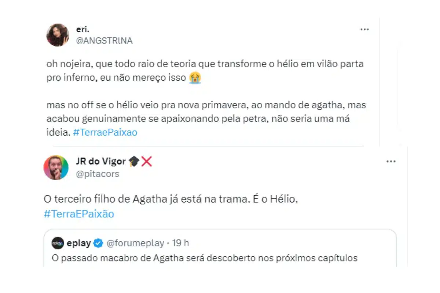Click the crying face emoji in eri.'s tweet
This screenshot has width=440, height=293.
pos(195,78)
